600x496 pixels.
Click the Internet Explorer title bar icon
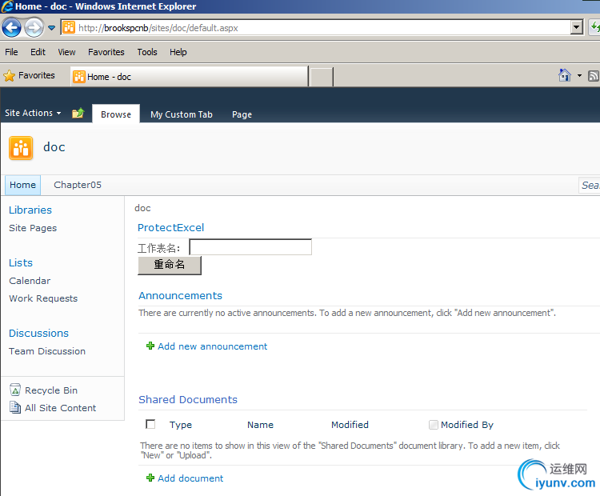7,6
